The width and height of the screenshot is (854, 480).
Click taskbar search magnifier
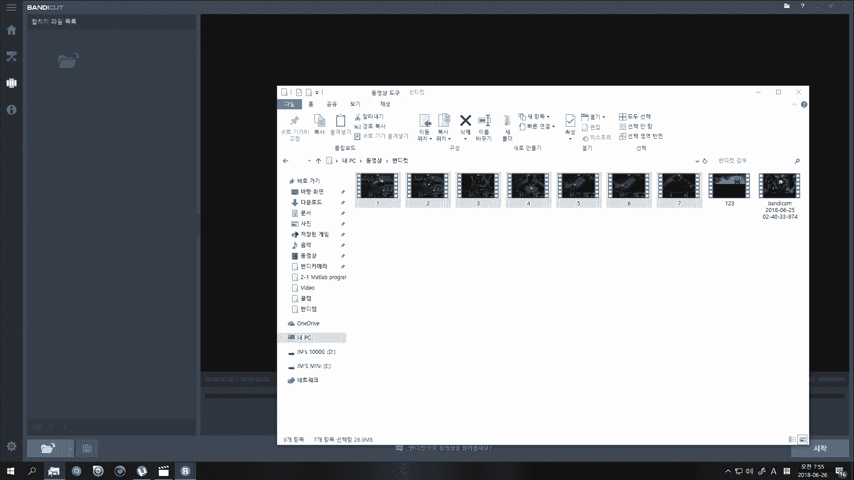32,471
